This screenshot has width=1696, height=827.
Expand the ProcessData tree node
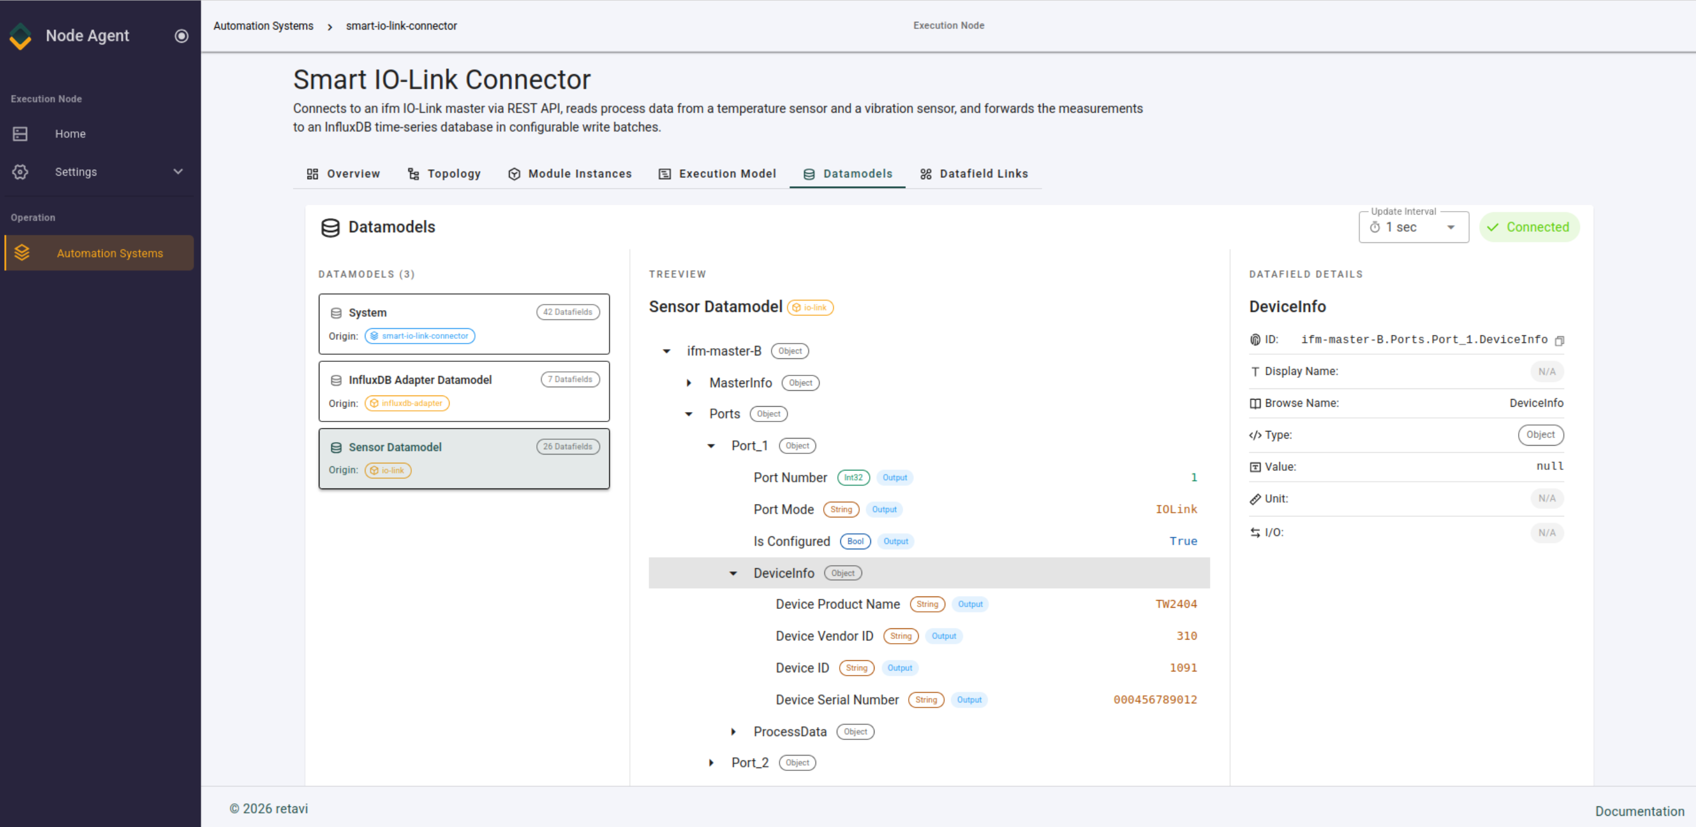tap(732, 732)
